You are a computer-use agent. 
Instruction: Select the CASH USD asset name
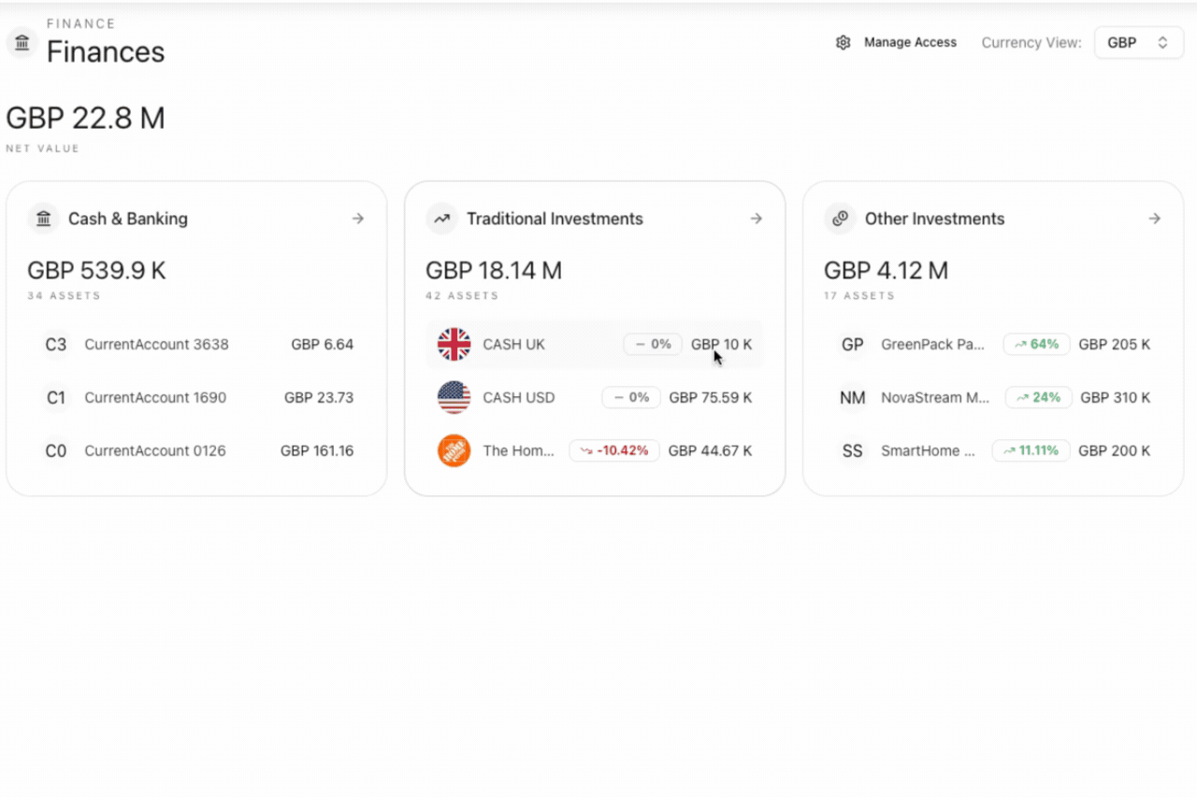tap(519, 397)
